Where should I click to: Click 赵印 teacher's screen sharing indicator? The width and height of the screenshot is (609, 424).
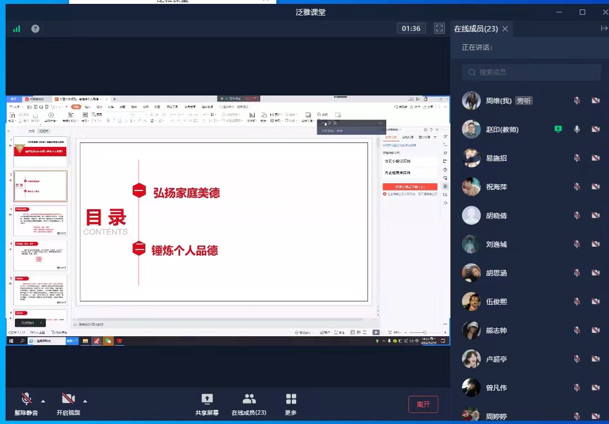click(558, 129)
